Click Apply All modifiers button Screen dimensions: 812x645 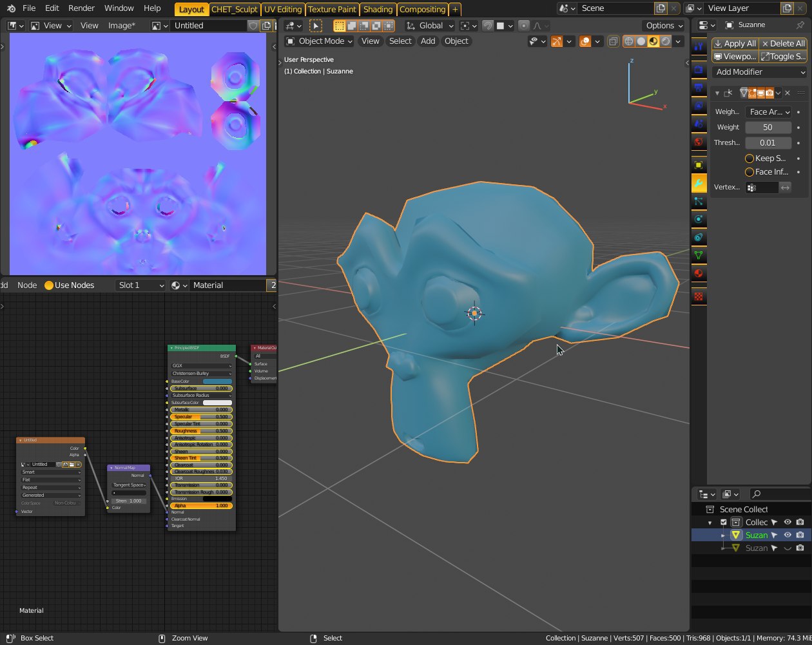(x=735, y=43)
